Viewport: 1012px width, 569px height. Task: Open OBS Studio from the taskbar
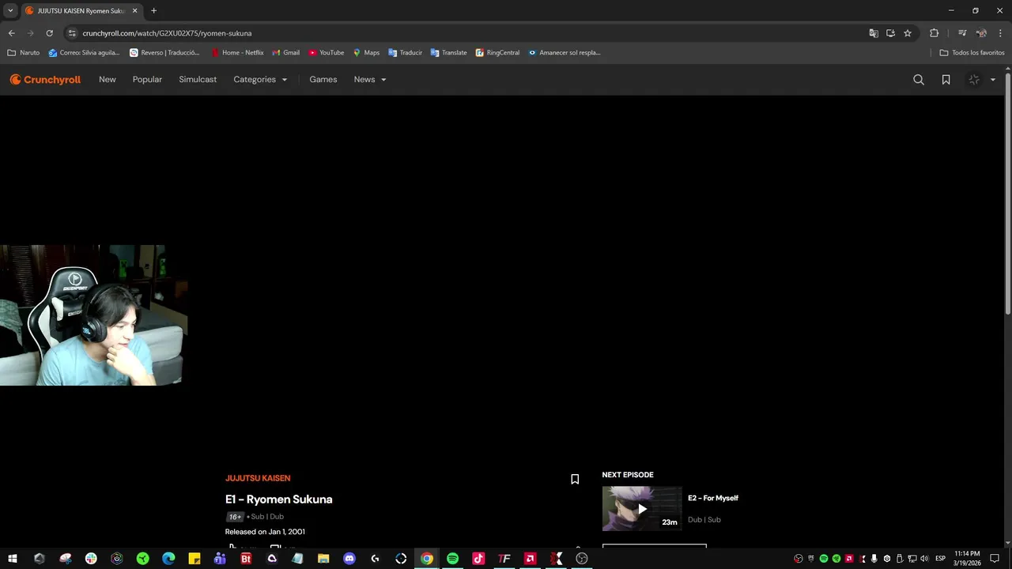point(582,559)
